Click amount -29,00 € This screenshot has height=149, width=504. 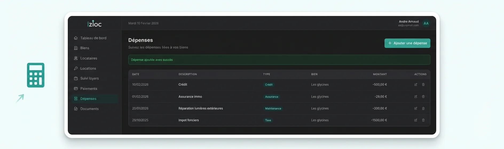(381, 97)
